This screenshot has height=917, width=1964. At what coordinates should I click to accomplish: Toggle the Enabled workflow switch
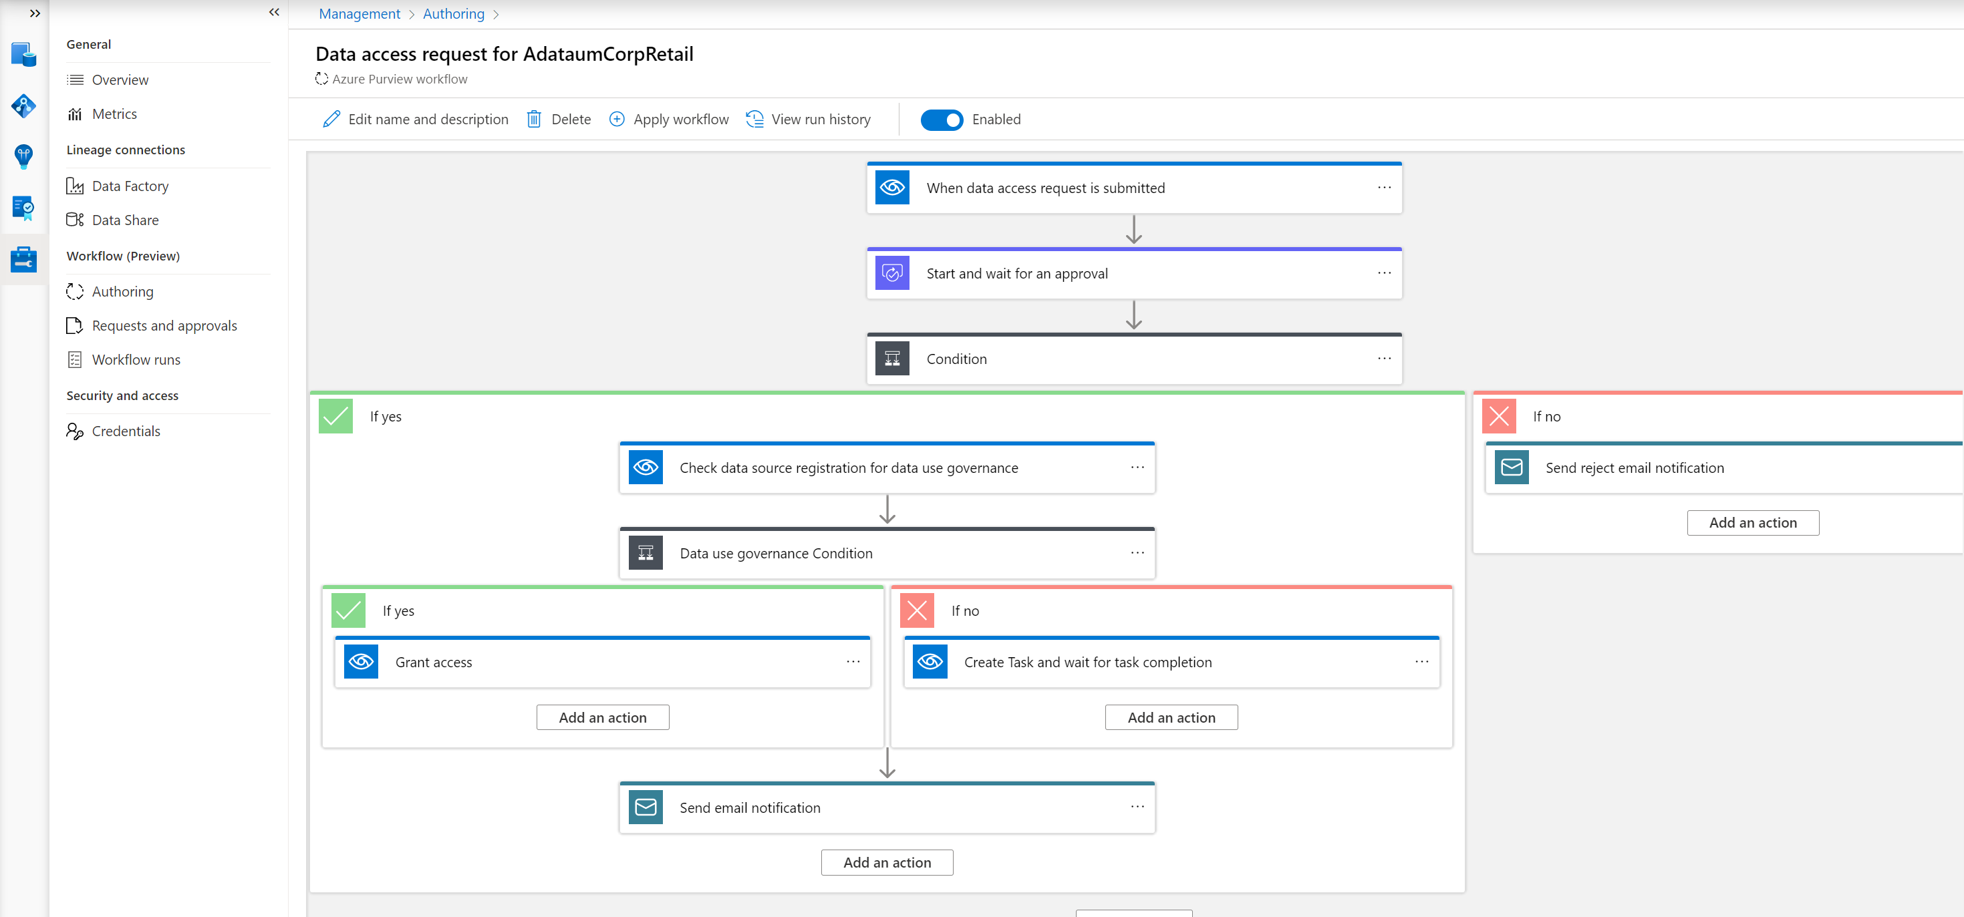click(942, 120)
